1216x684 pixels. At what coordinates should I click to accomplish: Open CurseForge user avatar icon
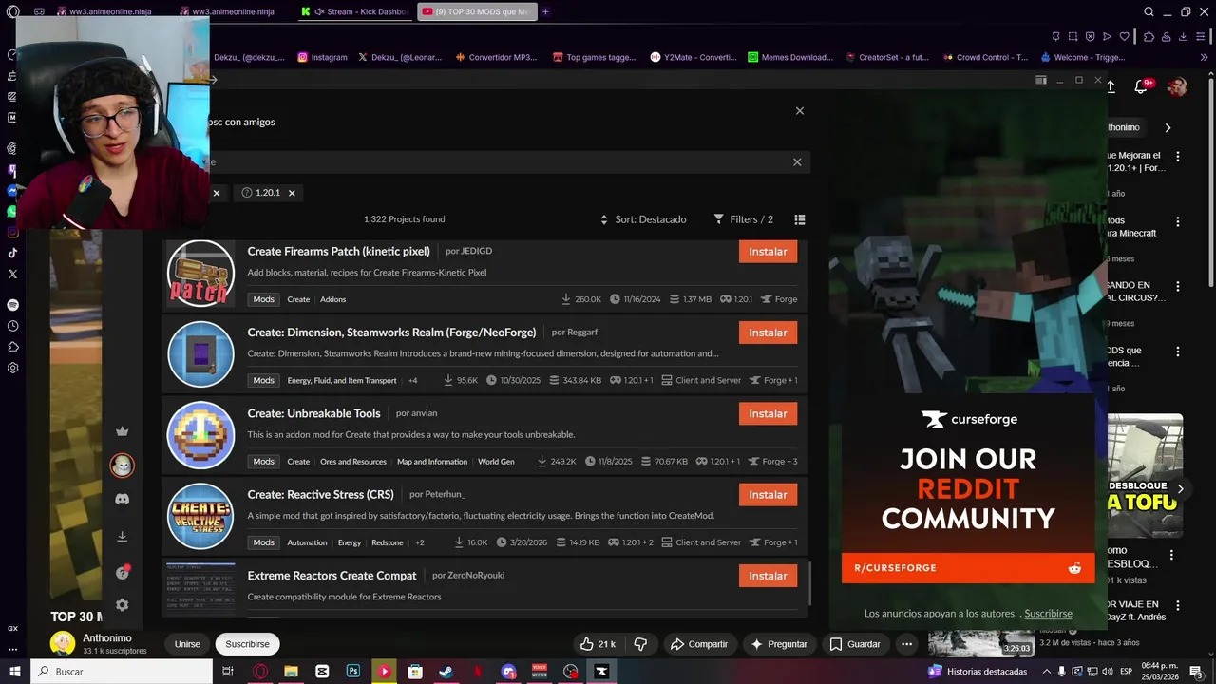tap(122, 465)
